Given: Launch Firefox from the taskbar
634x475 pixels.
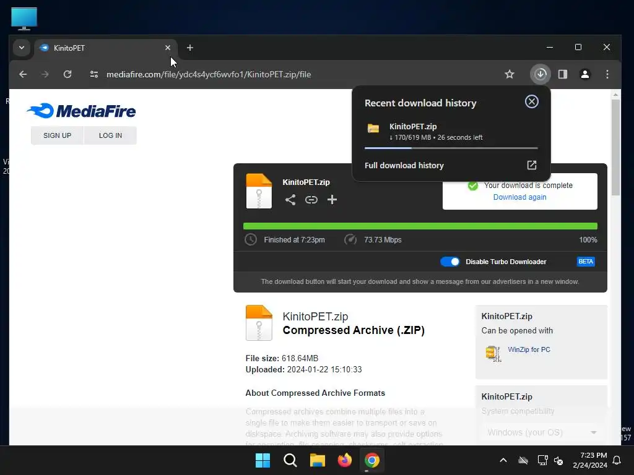Looking at the screenshot, I should click(344, 460).
